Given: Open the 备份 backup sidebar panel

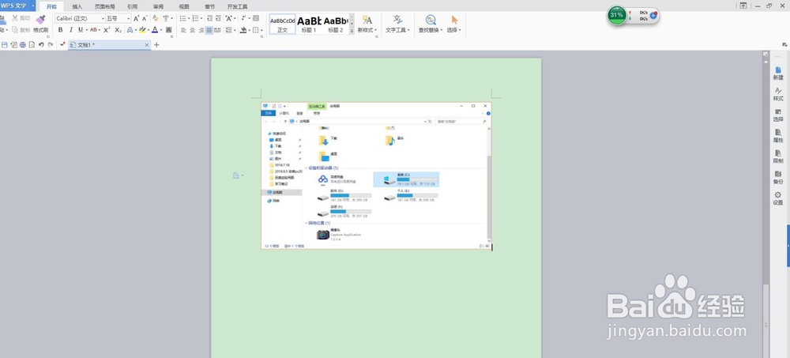Looking at the screenshot, I should pos(778,178).
